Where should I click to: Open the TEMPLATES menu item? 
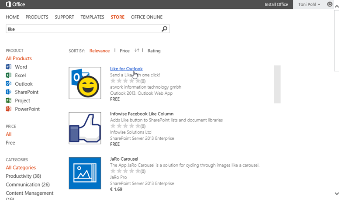coord(92,17)
